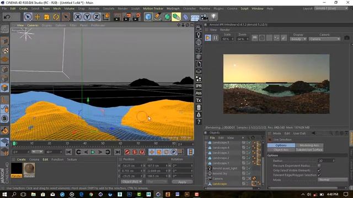Image resolution: width=353 pixels, height=198 pixels.
Task: Select the Live Selection arrow tool
Action: (x=28, y=17)
